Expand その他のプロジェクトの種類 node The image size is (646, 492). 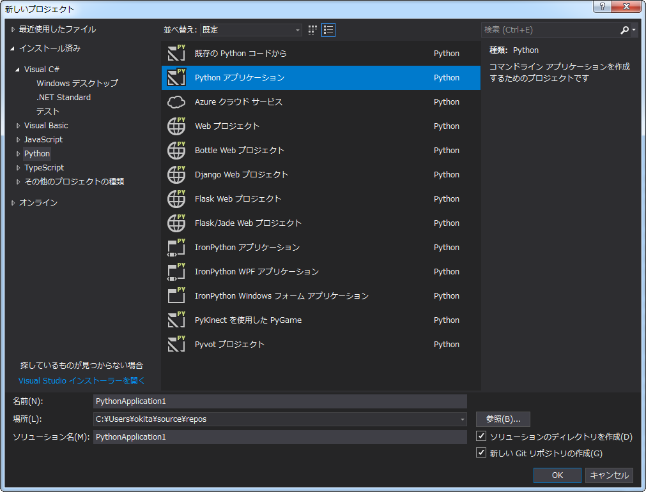[18, 182]
